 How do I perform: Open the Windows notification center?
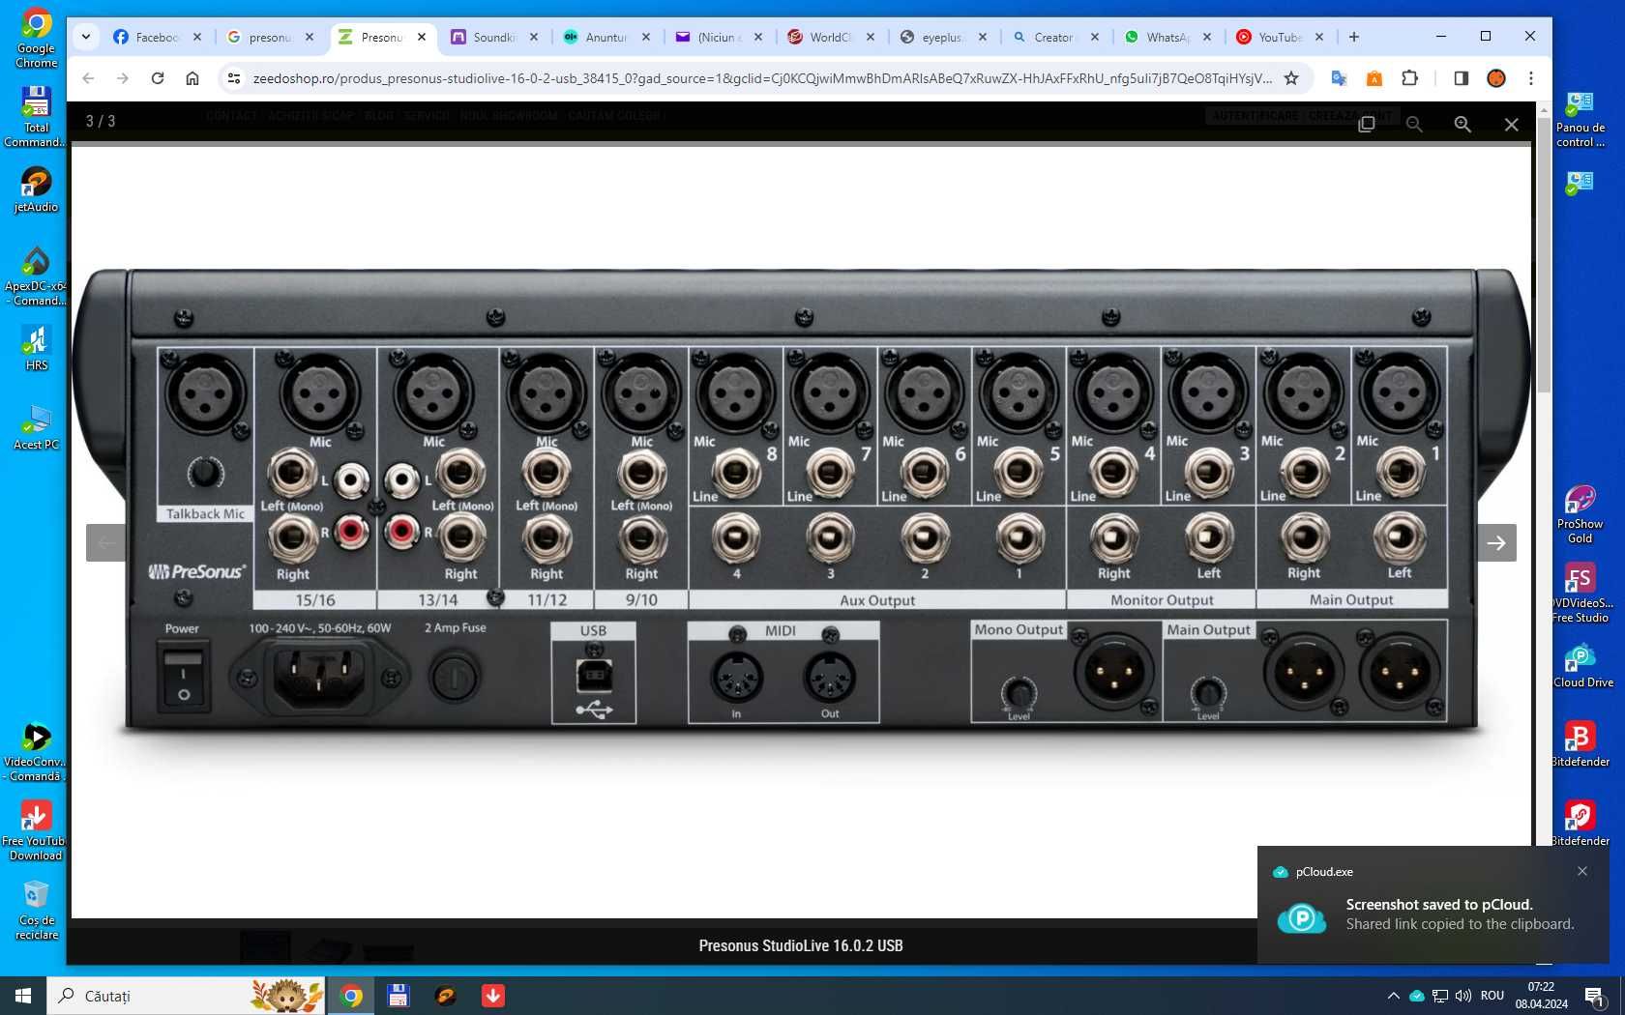(x=1595, y=996)
